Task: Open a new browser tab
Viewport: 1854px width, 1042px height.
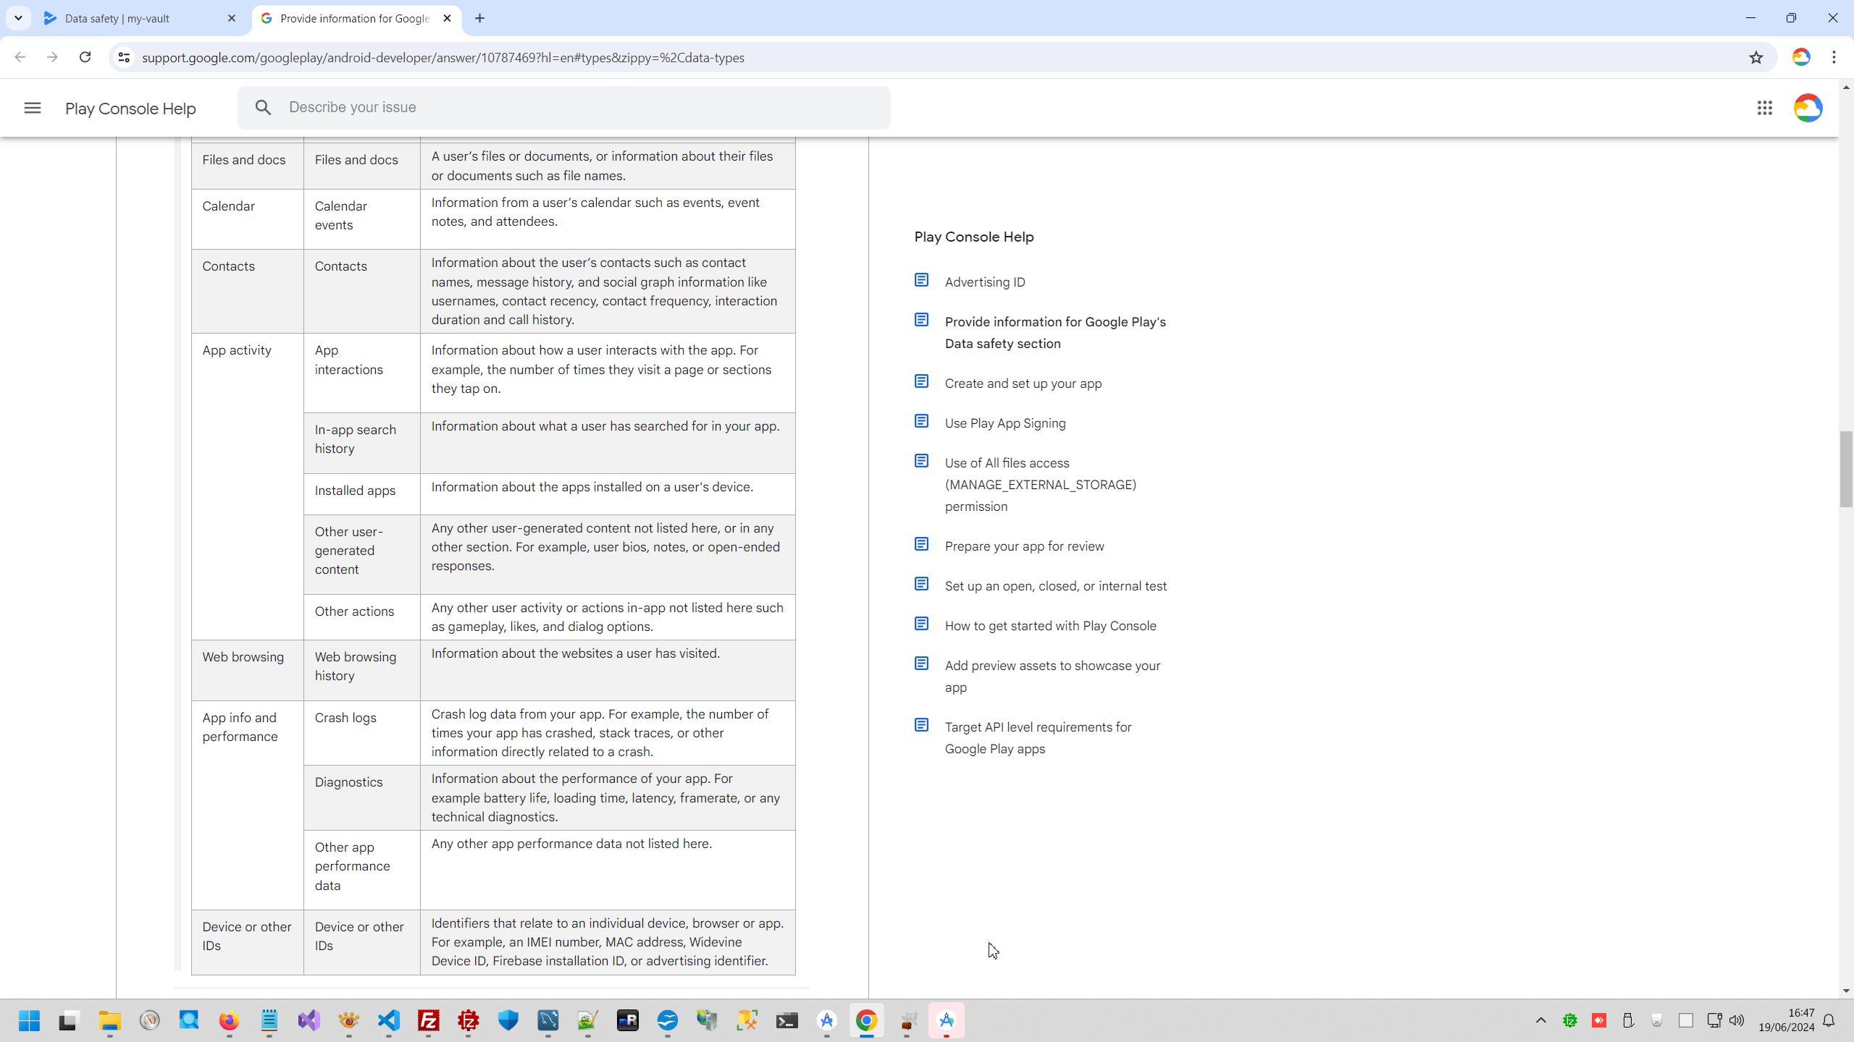Action: pyautogui.click(x=479, y=18)
